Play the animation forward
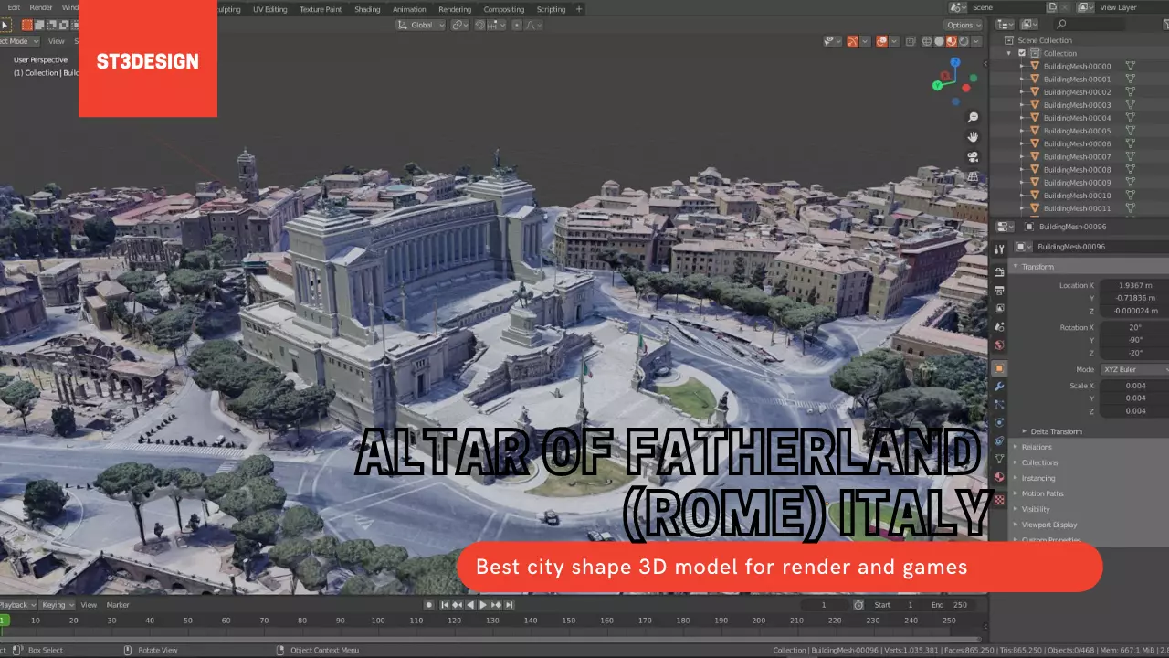Viewport: 1169px width, 658px height. (483, 605)
